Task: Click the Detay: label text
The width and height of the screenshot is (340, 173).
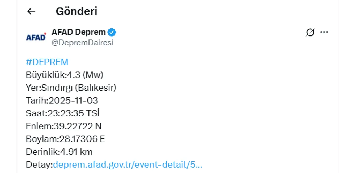Action: (39, 165)
